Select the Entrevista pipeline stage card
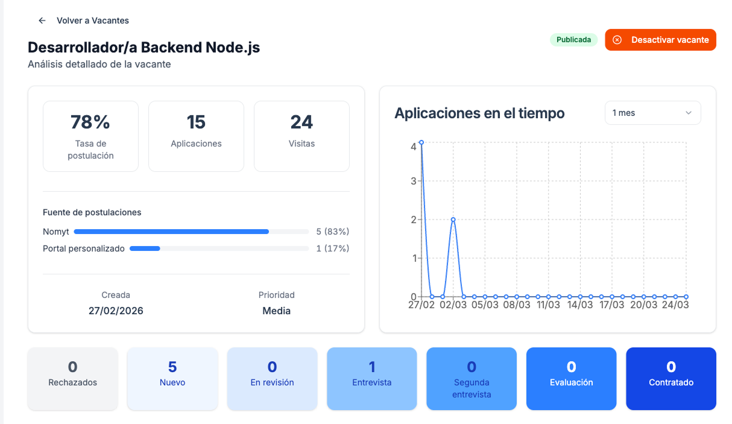 point(371,378)
